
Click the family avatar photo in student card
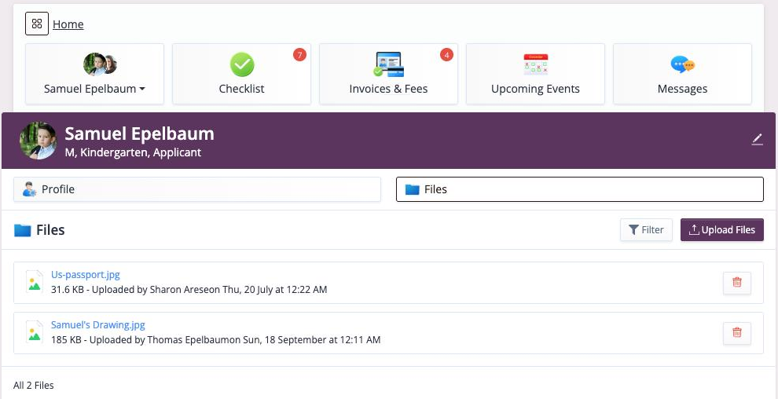(x=100, y=64)
